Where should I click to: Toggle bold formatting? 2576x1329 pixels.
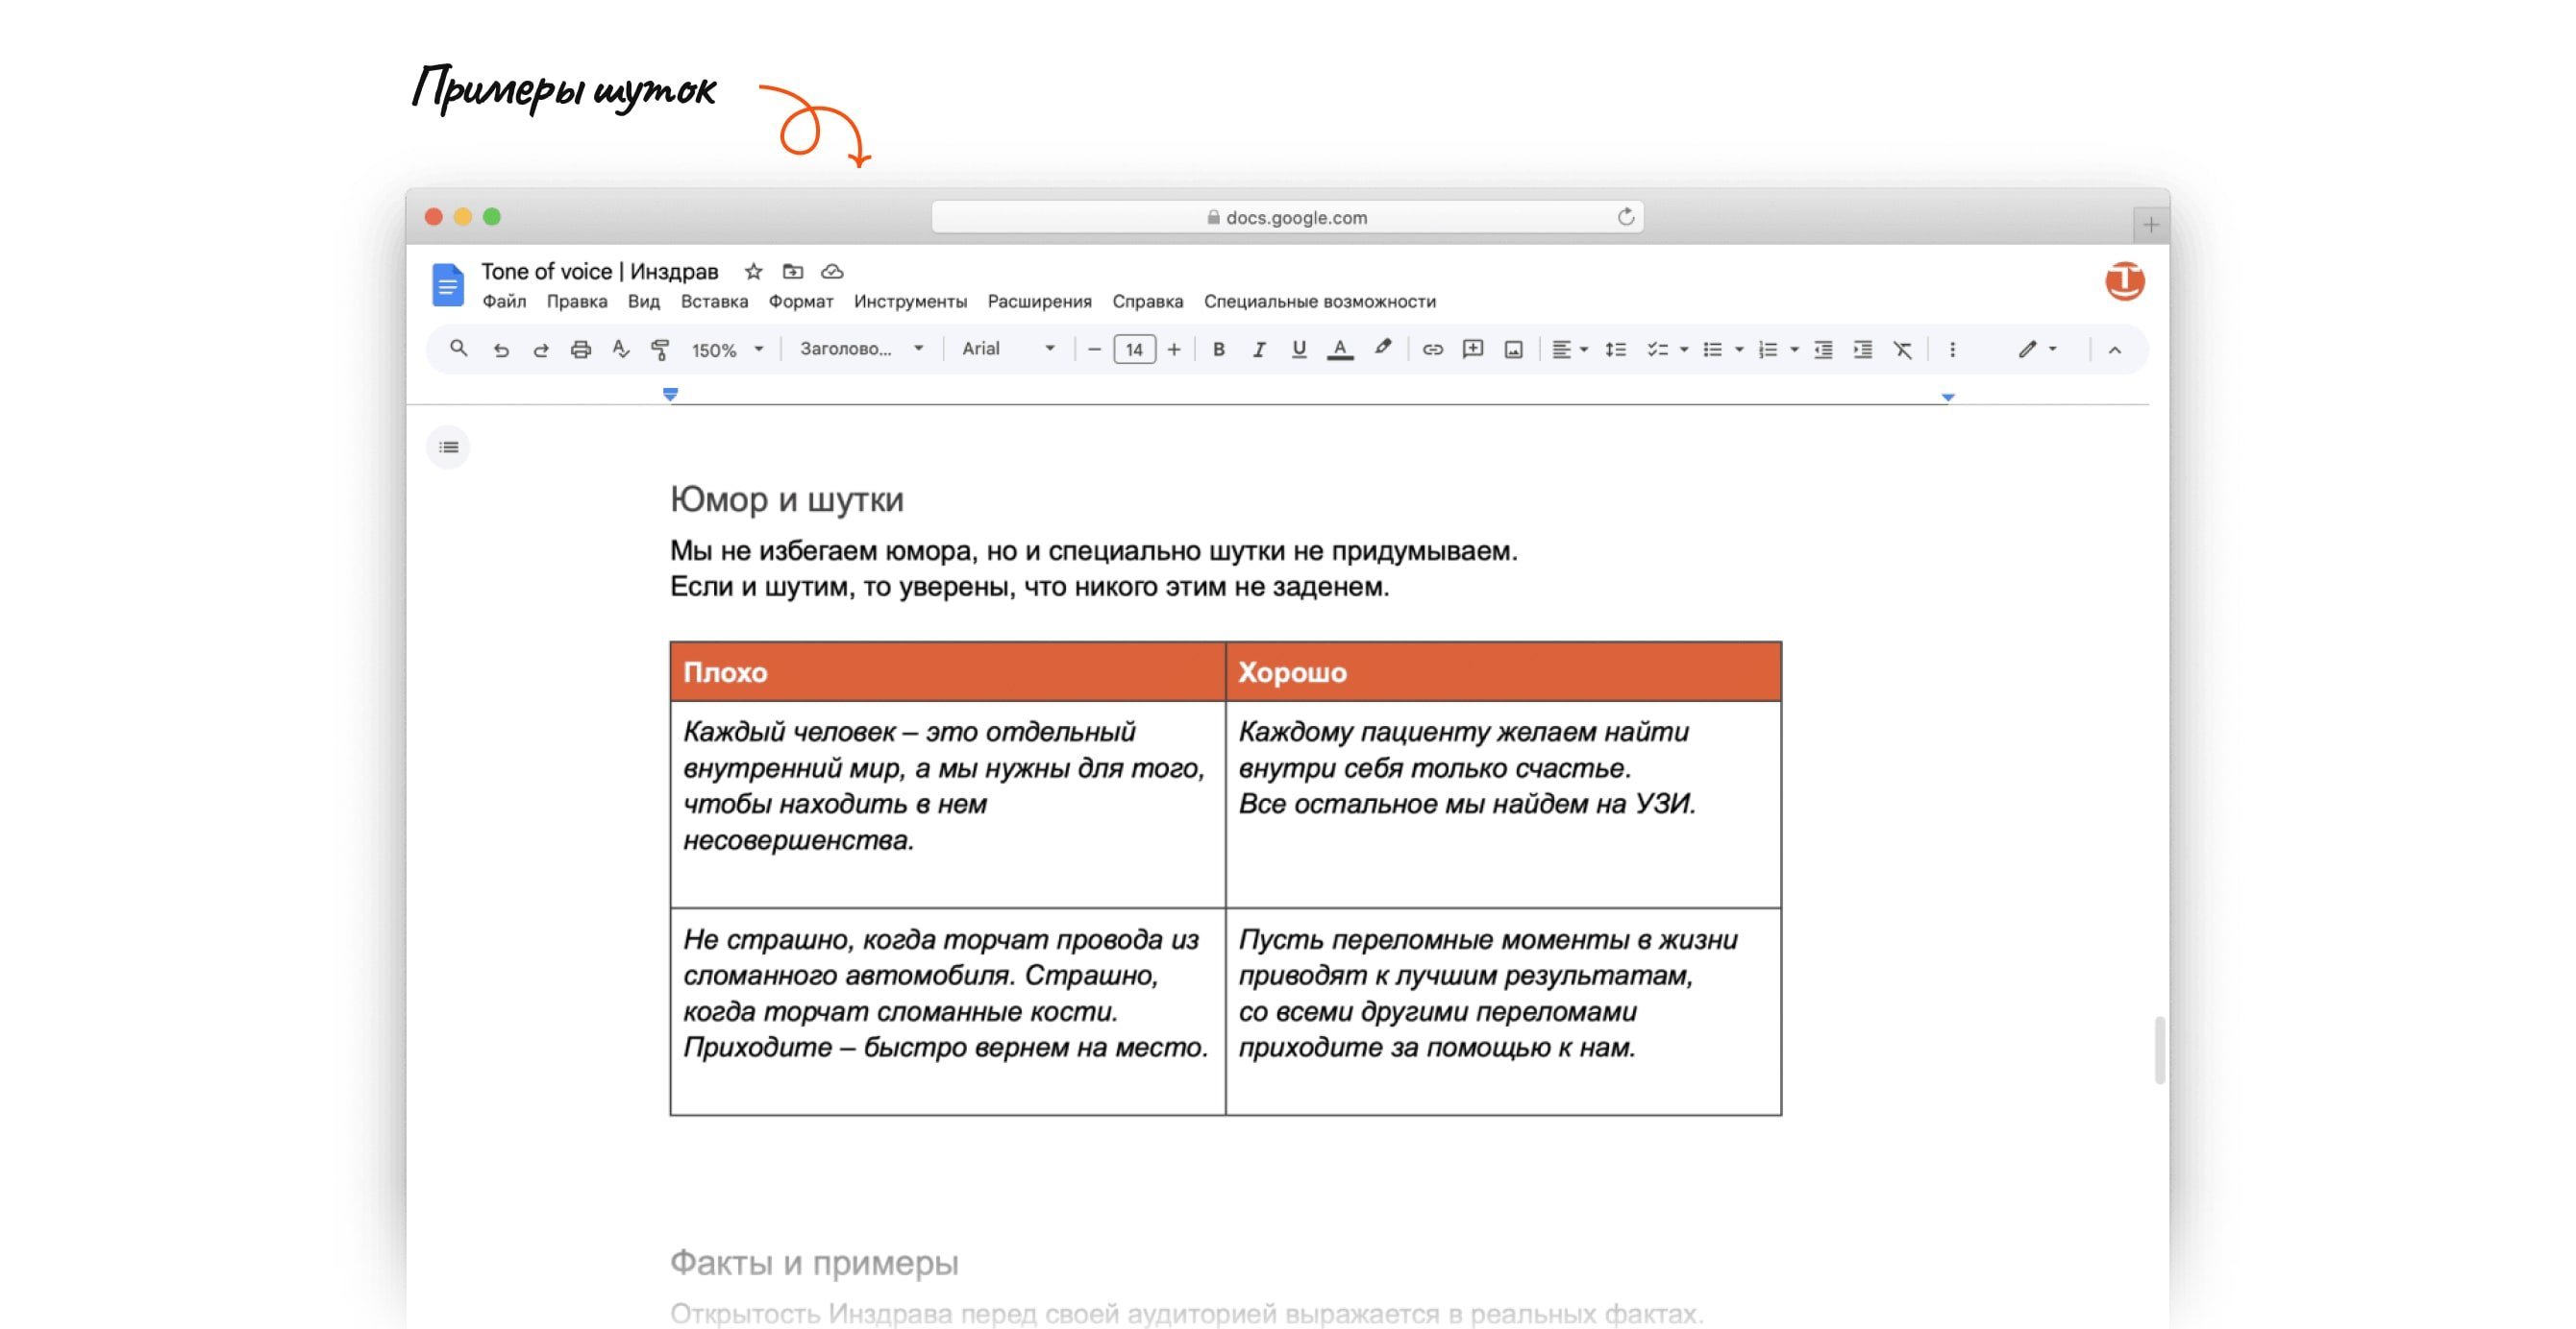[1218, 349]
